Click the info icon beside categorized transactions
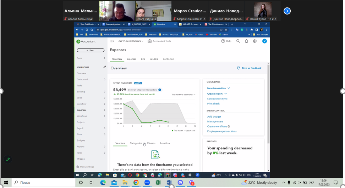Viewport: 345px width, 188px height. (160, 90)
